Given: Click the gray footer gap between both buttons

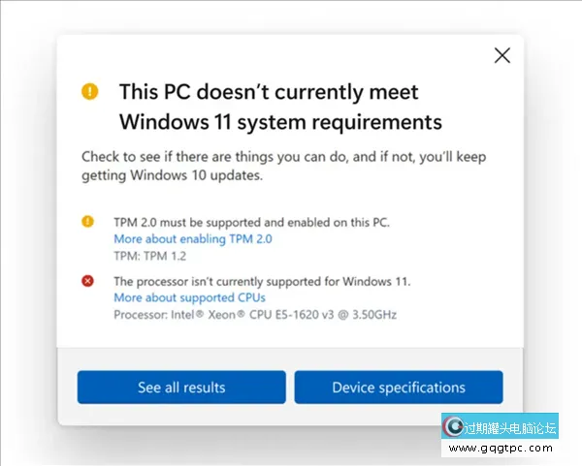Looking at the screenshot, I should click(290, 388).
